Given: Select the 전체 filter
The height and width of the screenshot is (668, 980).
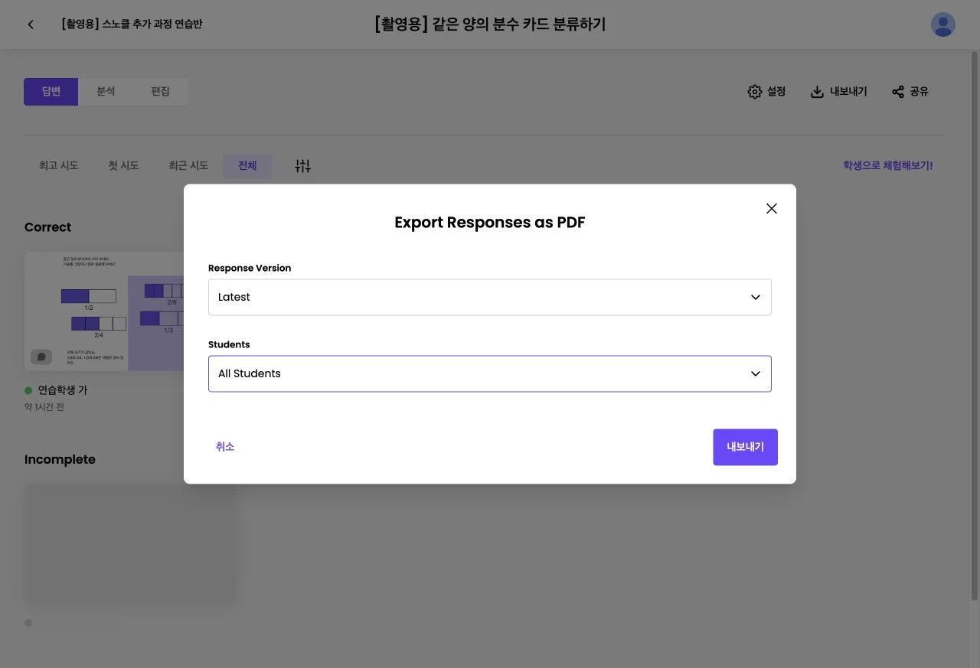Looking at the screenshot, I should 247,165.
